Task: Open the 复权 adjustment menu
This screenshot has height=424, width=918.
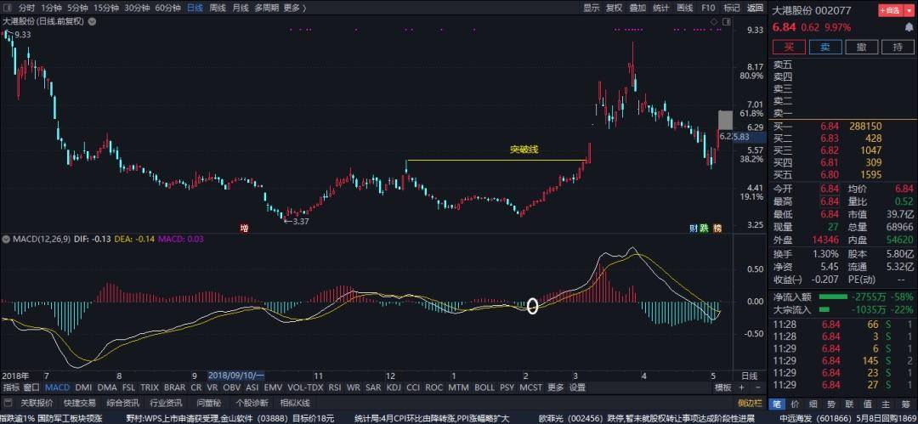Action: (615, 8)
